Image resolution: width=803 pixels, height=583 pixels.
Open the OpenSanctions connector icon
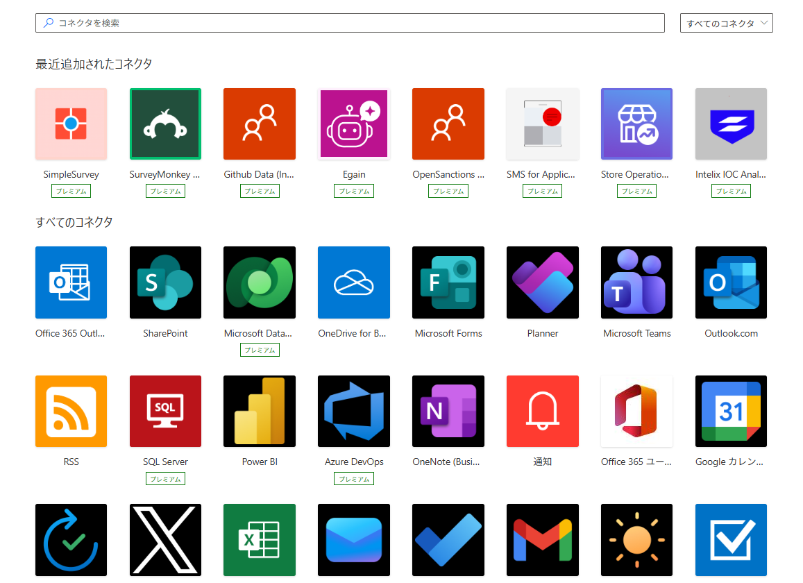tap(448, 124)
